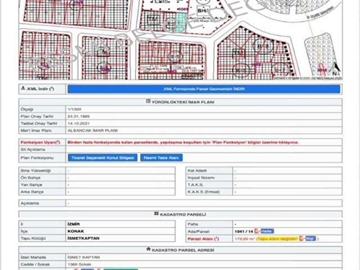Click the Ön Bahçe label
The width and height of the screenshot is (360, 270).
(x=30, y=178)
